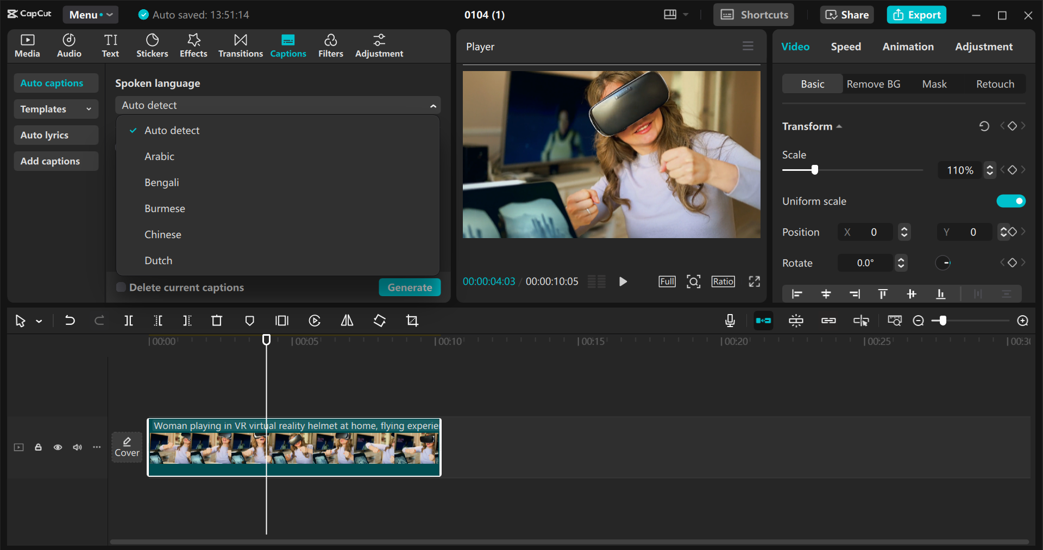
Task: Click the player fullscreen expand icon
Action: (x=754, y=282)
